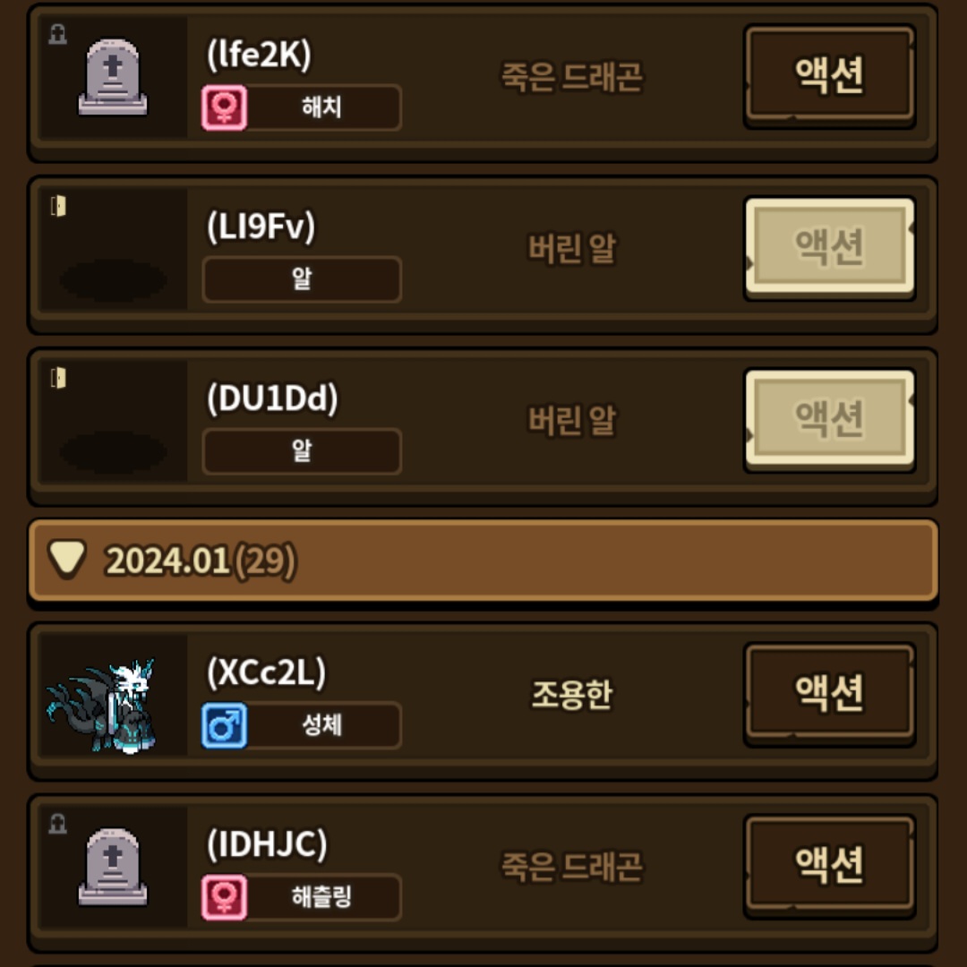The image size is (967, 967).
Task: Click the 성체 stage label of XCc2L
Action: [322, 725]
